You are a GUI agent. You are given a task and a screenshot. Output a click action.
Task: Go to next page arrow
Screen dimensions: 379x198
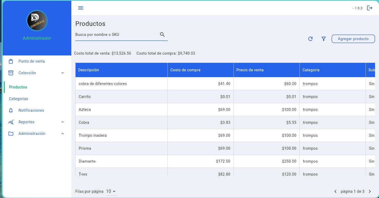point(370,191)
